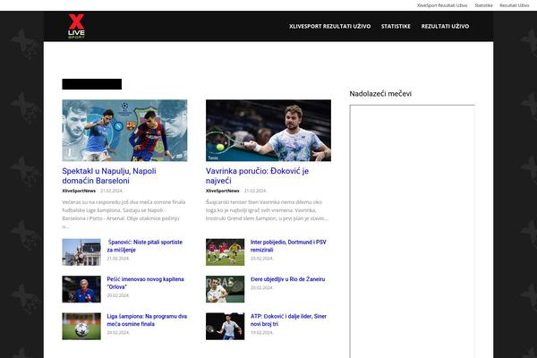Open thumbnail for Inter pobijedio article
The width and height of the screenshot is (537, 358).
pos(225,252)
